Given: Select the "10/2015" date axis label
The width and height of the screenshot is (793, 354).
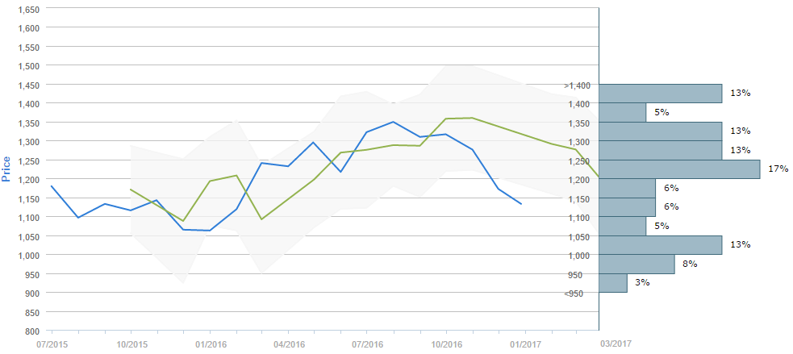Looking at the screenshot, I should pos(131,343).
